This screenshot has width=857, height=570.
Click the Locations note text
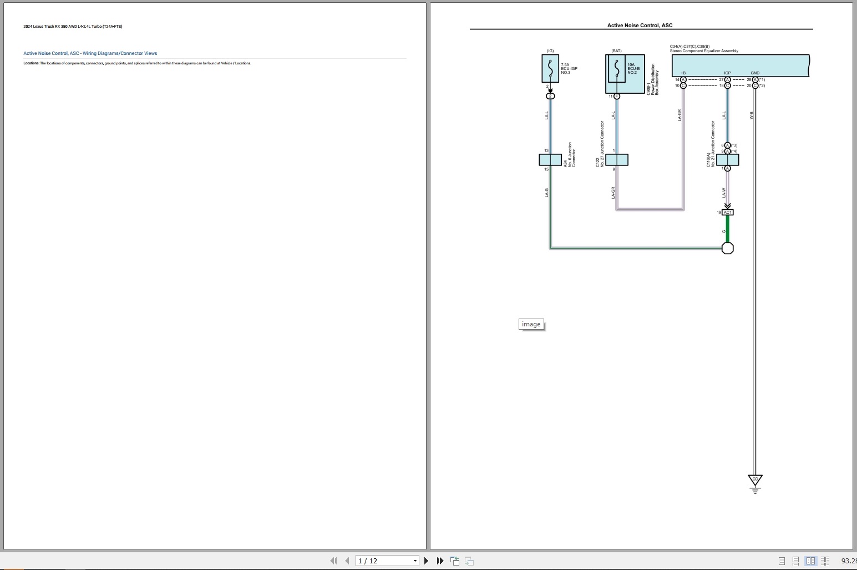point(137,63)
